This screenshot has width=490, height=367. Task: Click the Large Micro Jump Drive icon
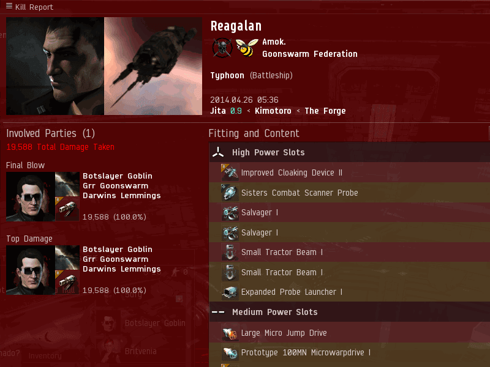click(x=230, y=333)
